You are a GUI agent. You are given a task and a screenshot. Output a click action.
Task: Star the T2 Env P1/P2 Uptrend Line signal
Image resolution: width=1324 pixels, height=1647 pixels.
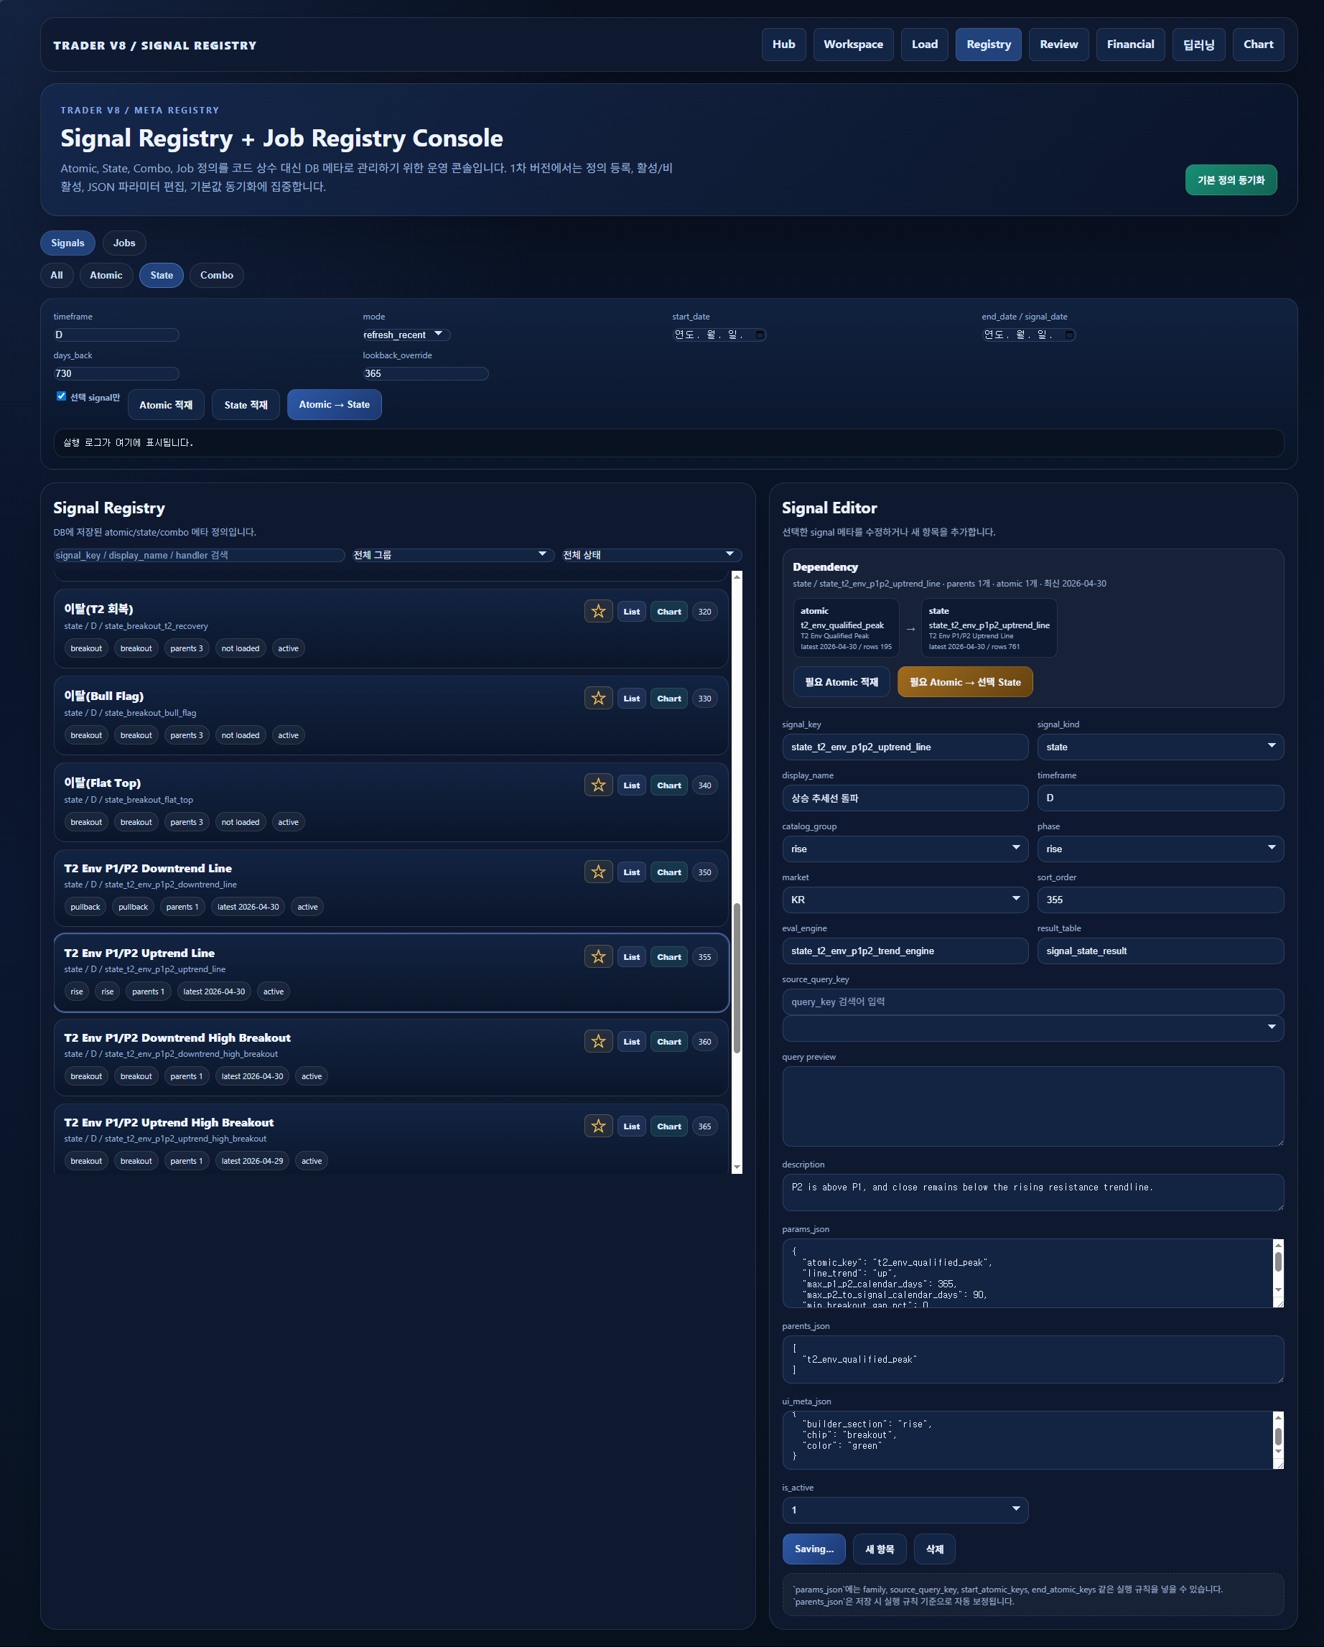click(x=598, y=956)
